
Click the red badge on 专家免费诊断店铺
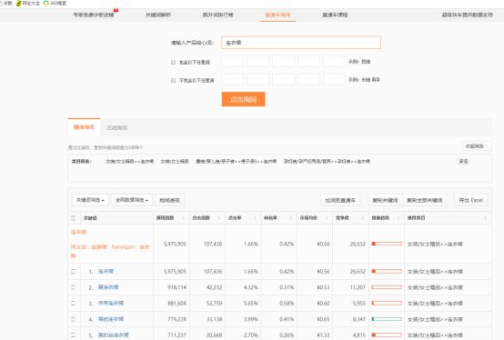point(116,10)
